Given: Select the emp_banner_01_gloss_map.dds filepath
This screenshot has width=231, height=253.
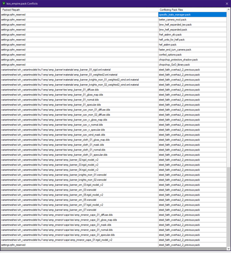Looking at the screenshot, I should point(79,95).
